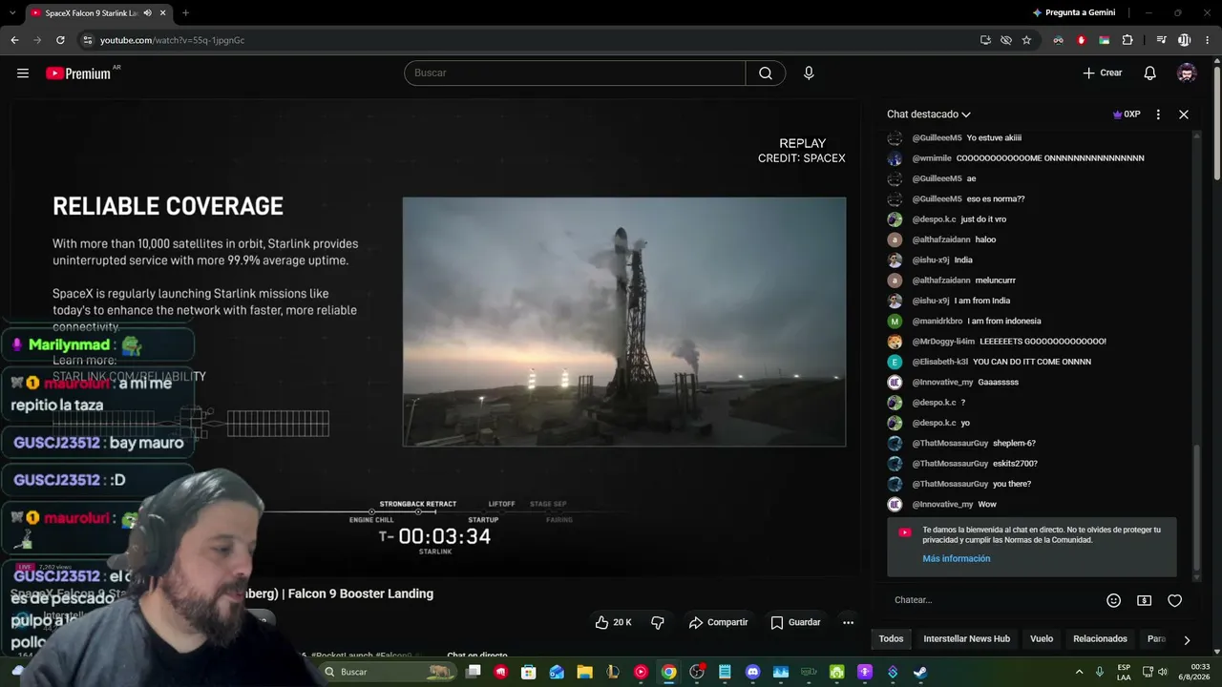Bookmark this page with the star
Image resolution: width=1222 pixels, height=687 pixels.
pos(1026,40)
